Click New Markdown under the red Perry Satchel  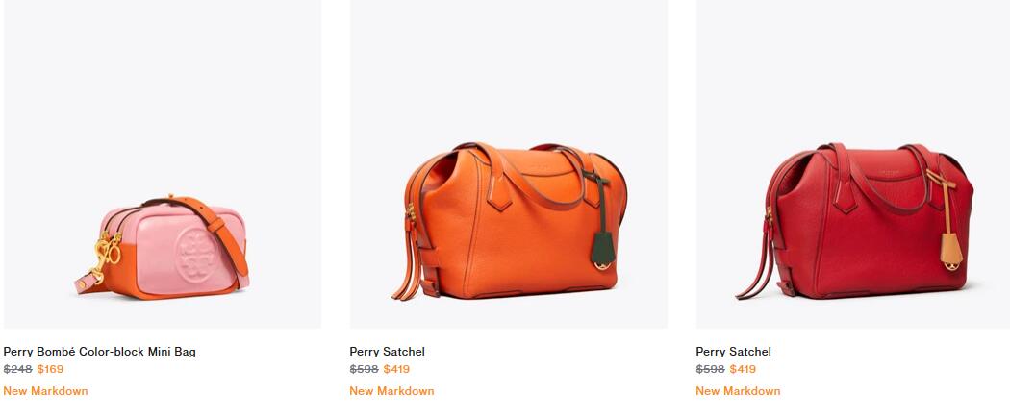pyautogui.click(x=738, y=391)
